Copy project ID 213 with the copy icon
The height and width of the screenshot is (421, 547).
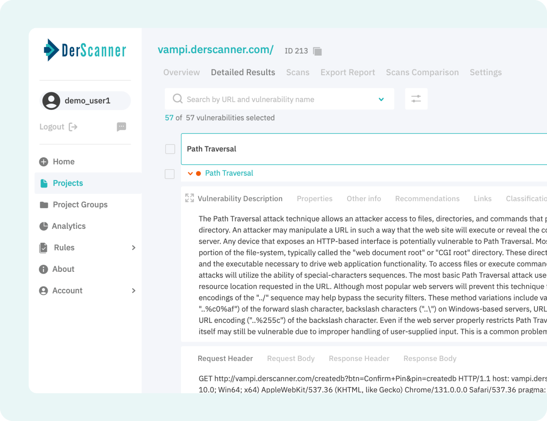(317, 51)
